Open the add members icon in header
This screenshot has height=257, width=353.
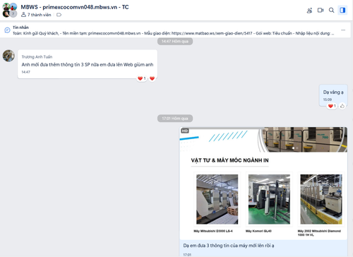pyautogui.click(x=309, y=11)
